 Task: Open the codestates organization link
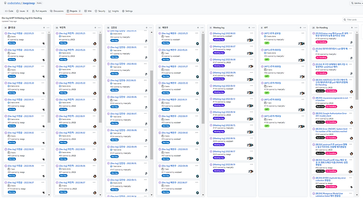coord(14,3)
